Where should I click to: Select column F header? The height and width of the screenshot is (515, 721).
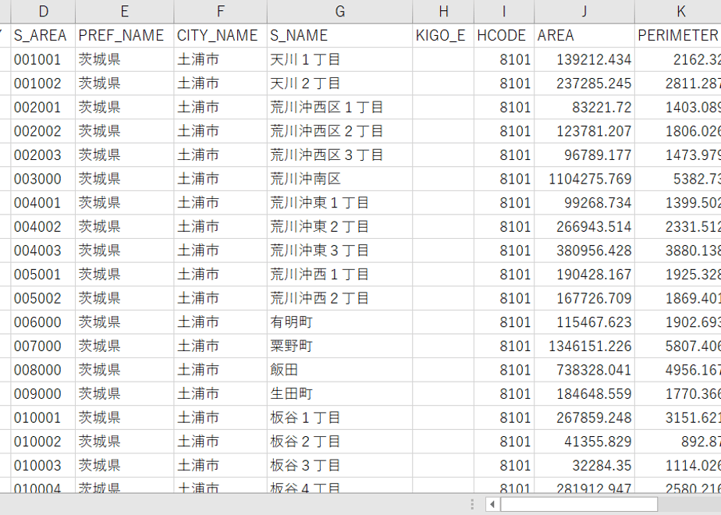point(221,12)
